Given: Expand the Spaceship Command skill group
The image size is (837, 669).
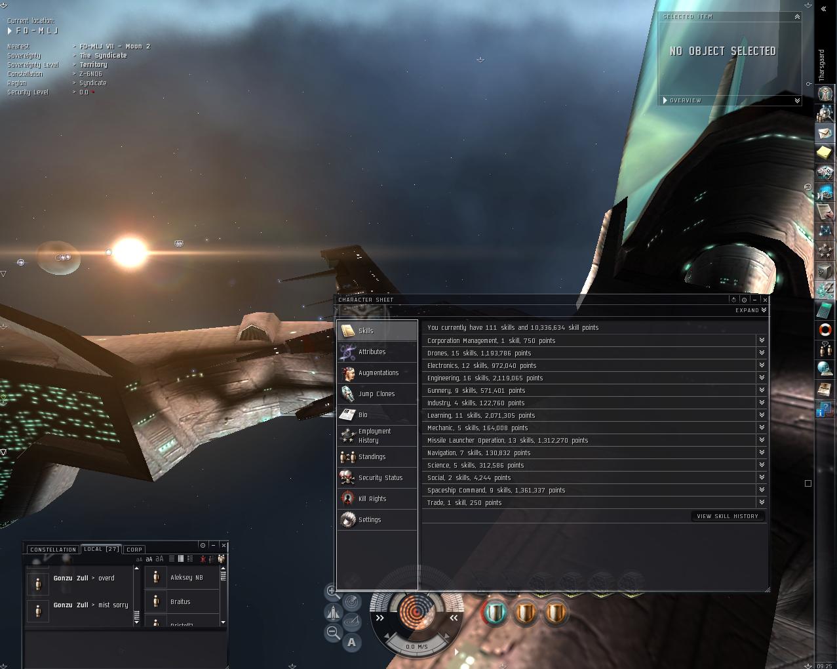Looking at the screenshot, I should 762,490.
